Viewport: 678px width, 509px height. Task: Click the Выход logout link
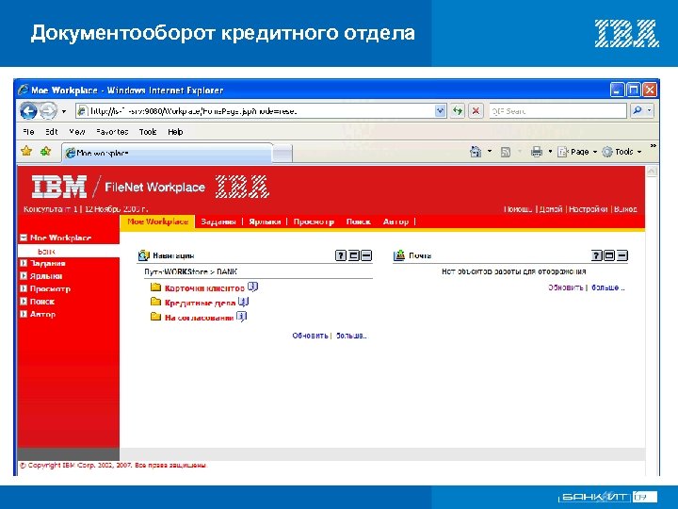tap(625, 209)
